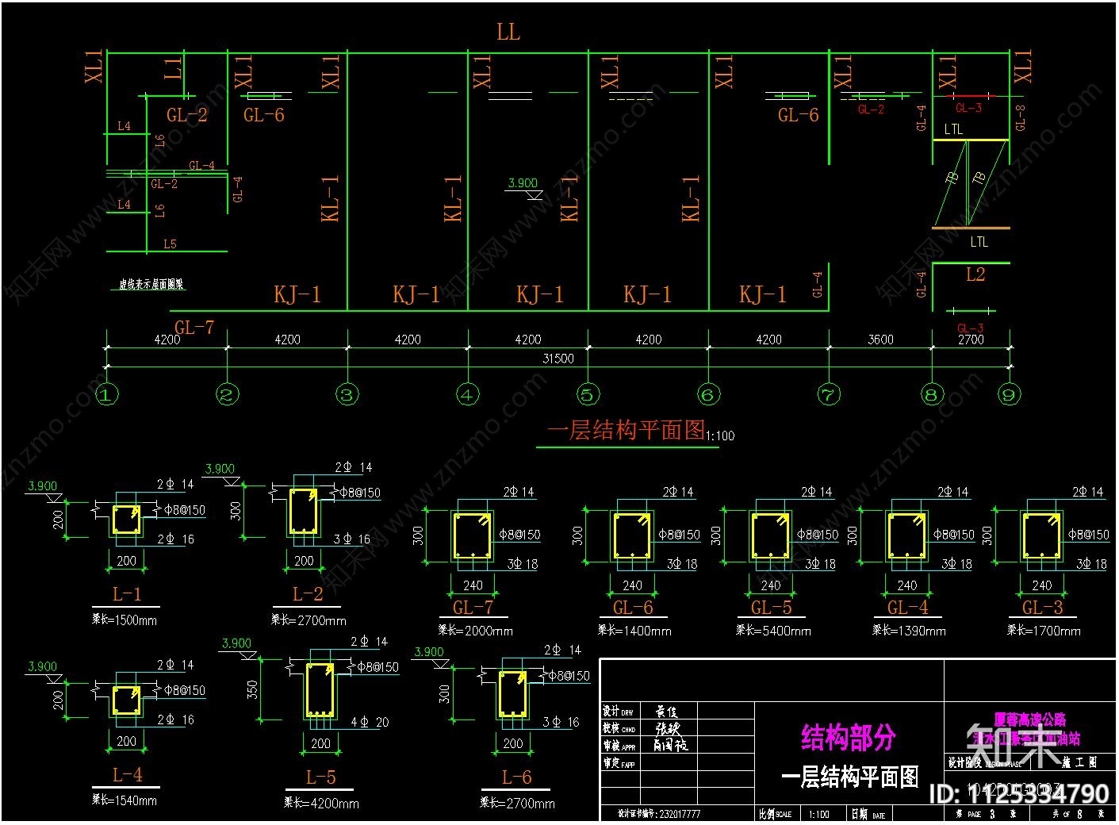Click the 厦蓉高速公路 project name text
The width and height of the screenshot is (1119, 825).
coord(1030,719)
